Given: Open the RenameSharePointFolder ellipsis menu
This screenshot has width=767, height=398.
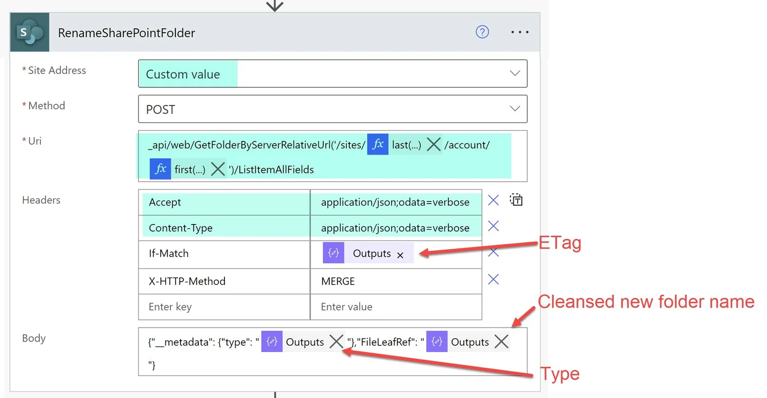Looking at the screenshot, I should [520, 32].
